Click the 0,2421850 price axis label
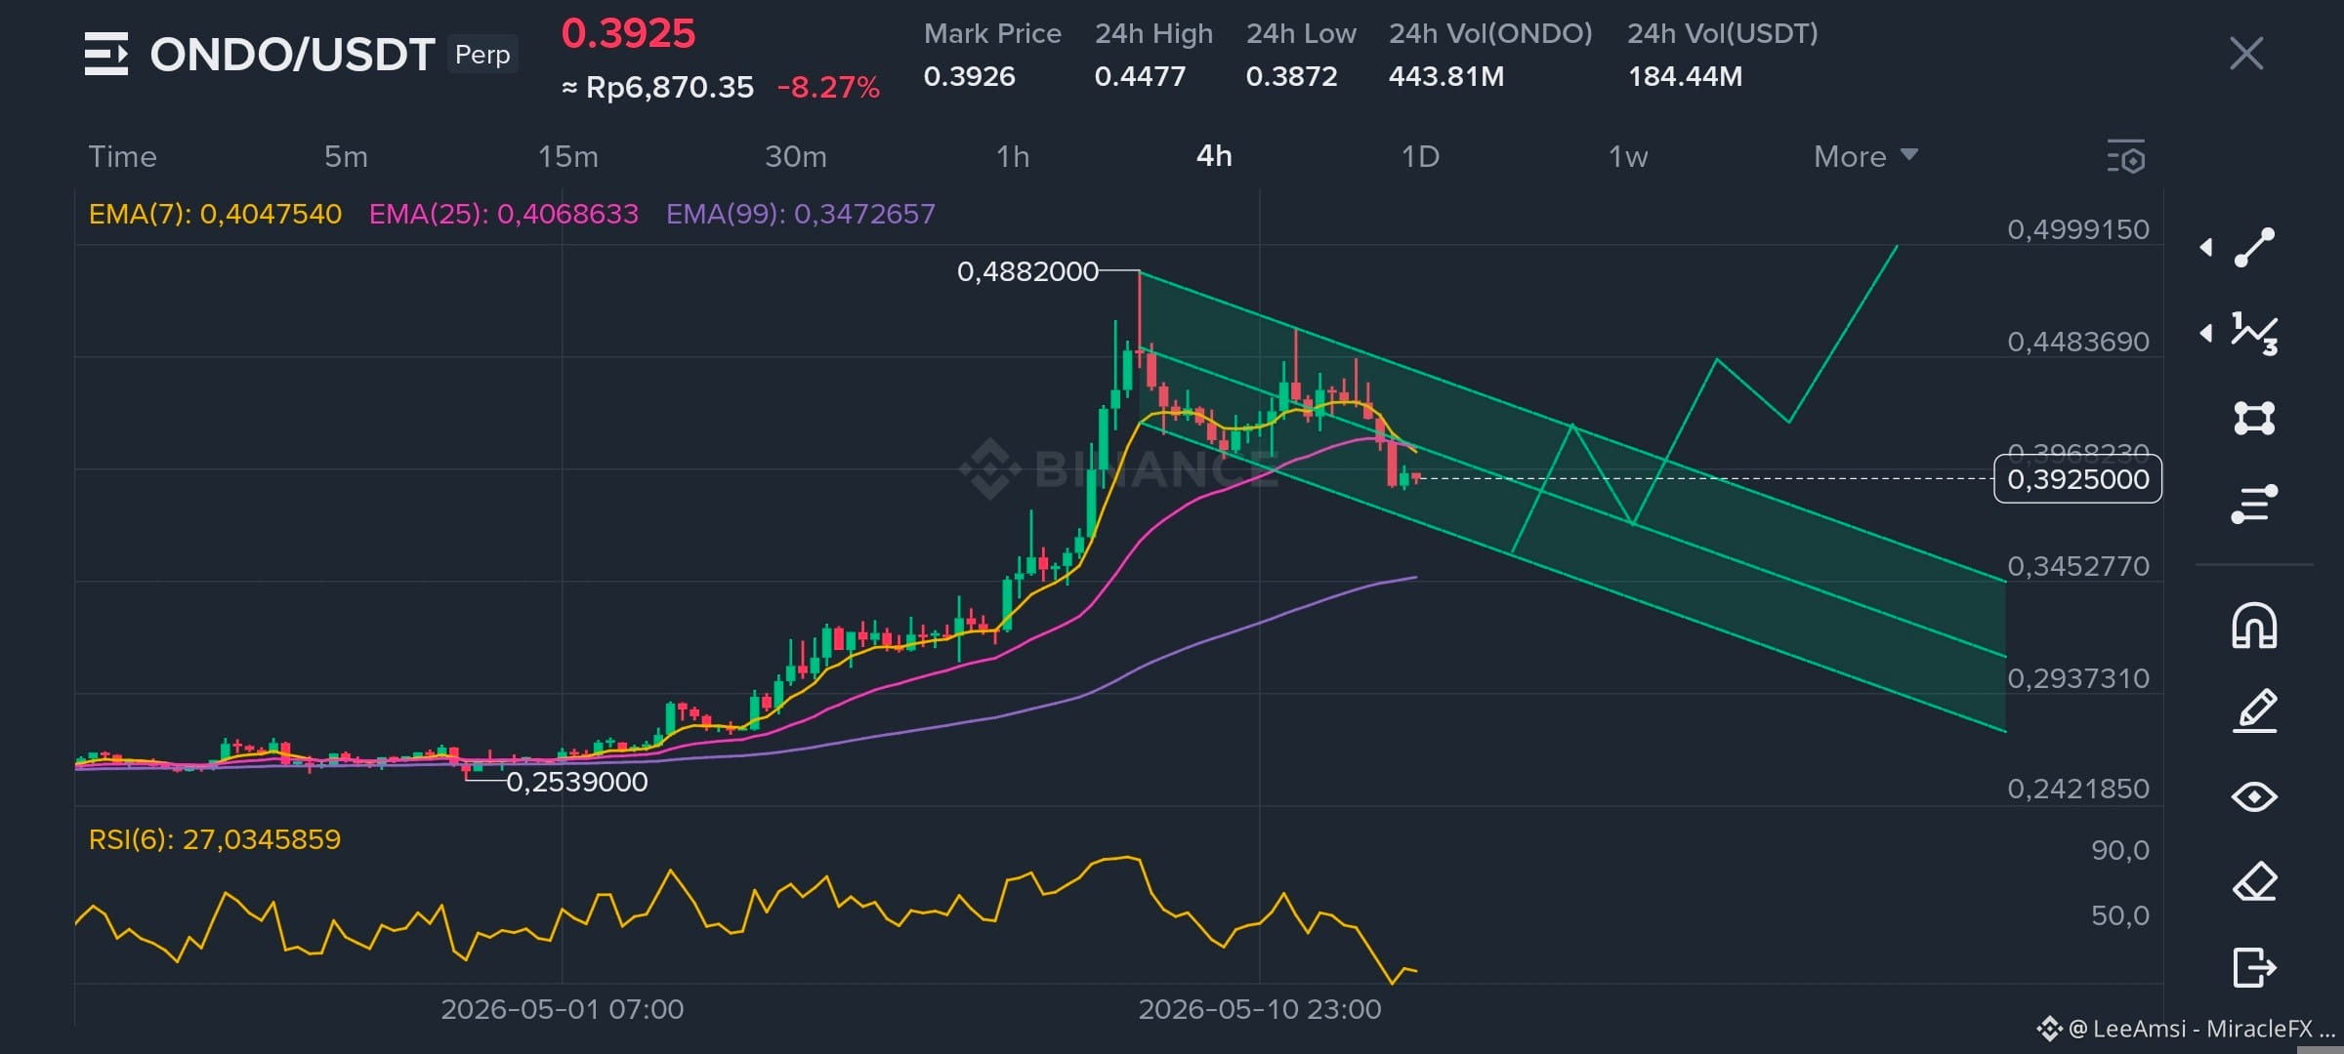This screenshot has height=1054, width=2344. coord(2078,789)
